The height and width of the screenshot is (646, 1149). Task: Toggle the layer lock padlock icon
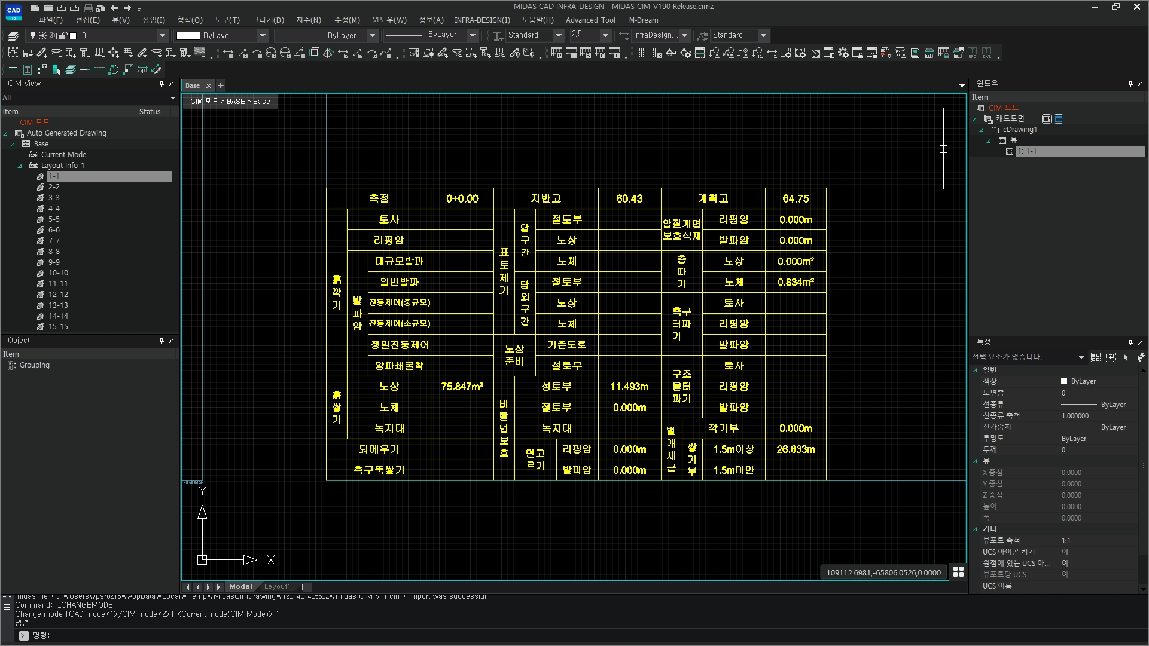(x=63, y=36)
